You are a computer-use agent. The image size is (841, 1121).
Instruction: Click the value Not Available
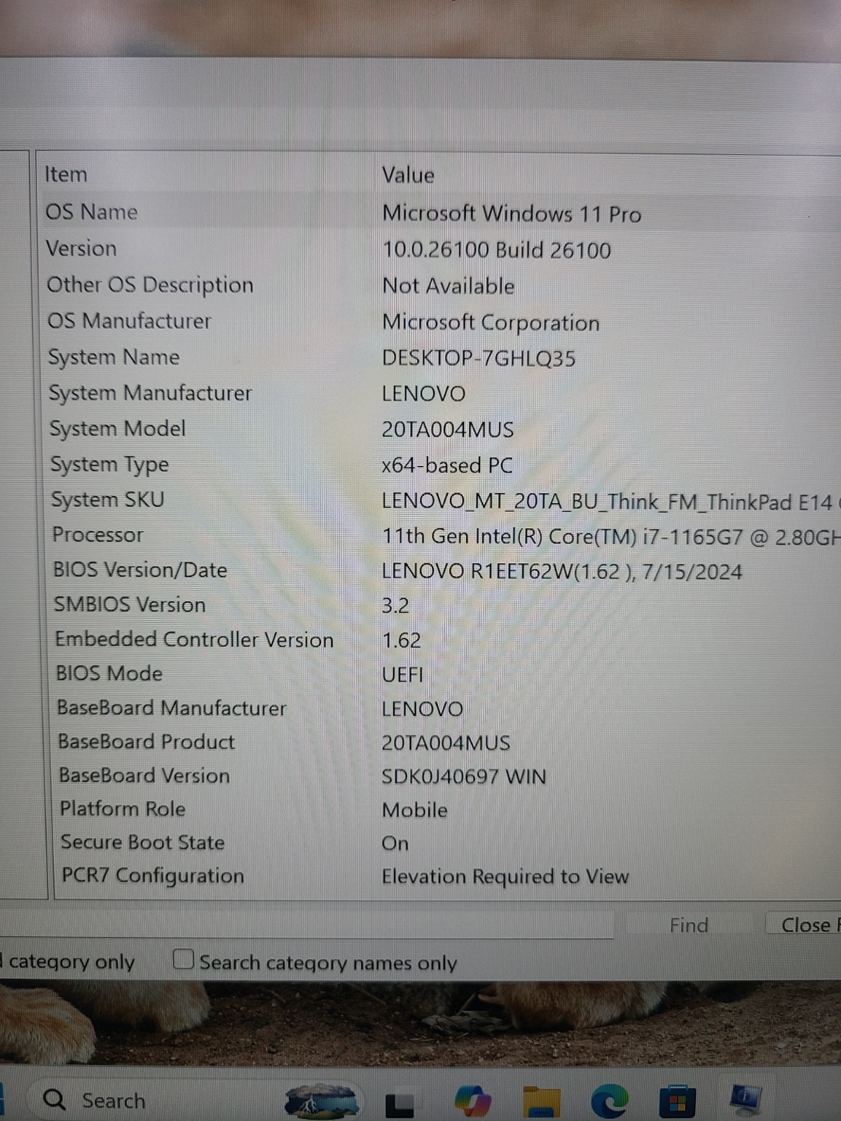[449, 286]
